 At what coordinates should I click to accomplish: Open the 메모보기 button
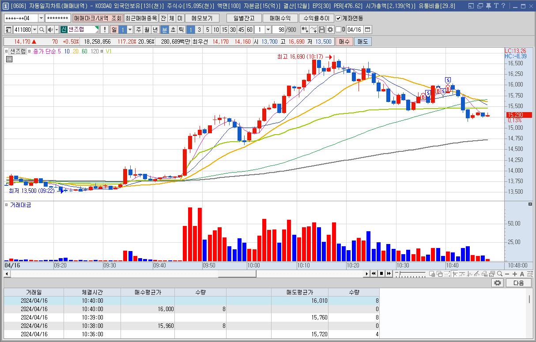point(202,18)
